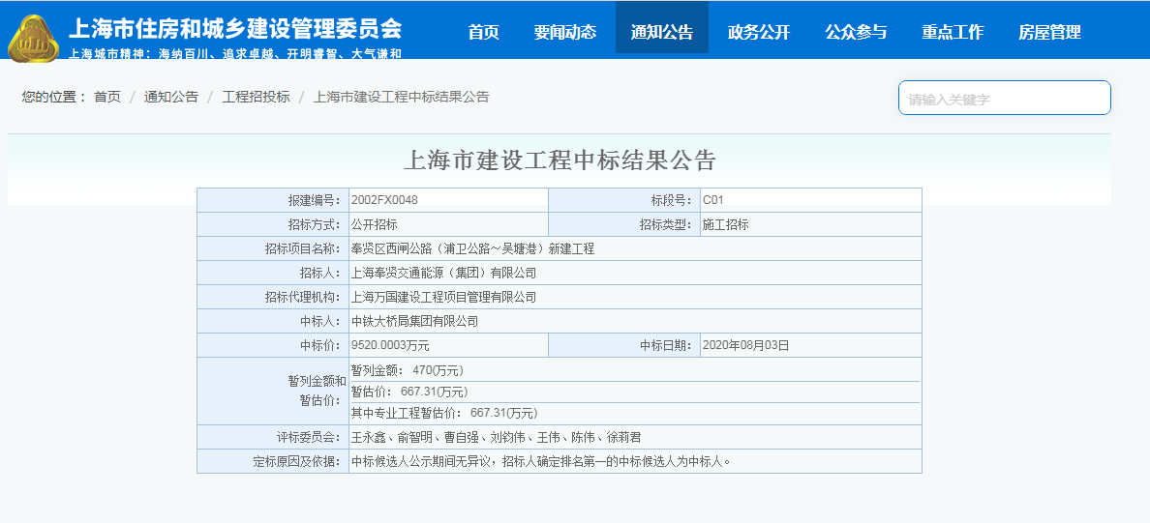Image resolution: width=1150 pixels, height=523 pixels.
Task: Click the 首页 breadcrumb link
Action: click(x=107, y=97)
